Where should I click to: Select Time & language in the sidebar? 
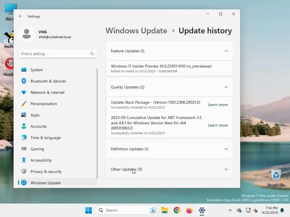tap(58, 138)
